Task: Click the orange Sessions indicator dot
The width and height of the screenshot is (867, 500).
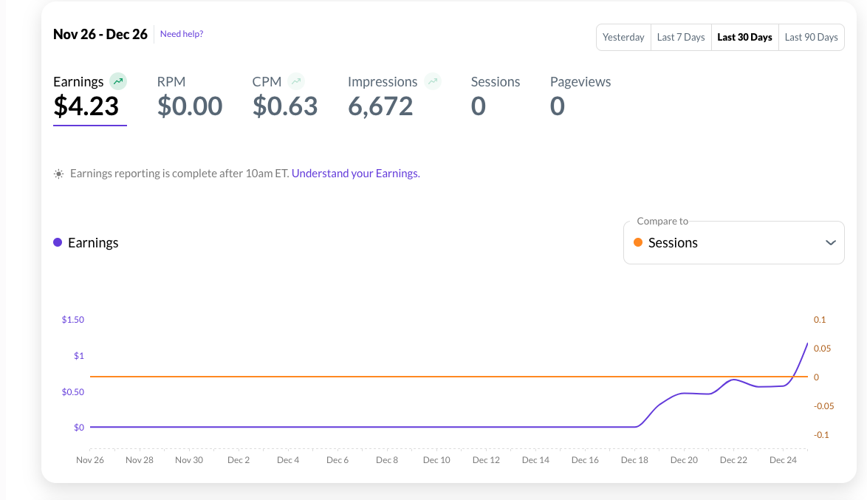Action: click(638, 242)
